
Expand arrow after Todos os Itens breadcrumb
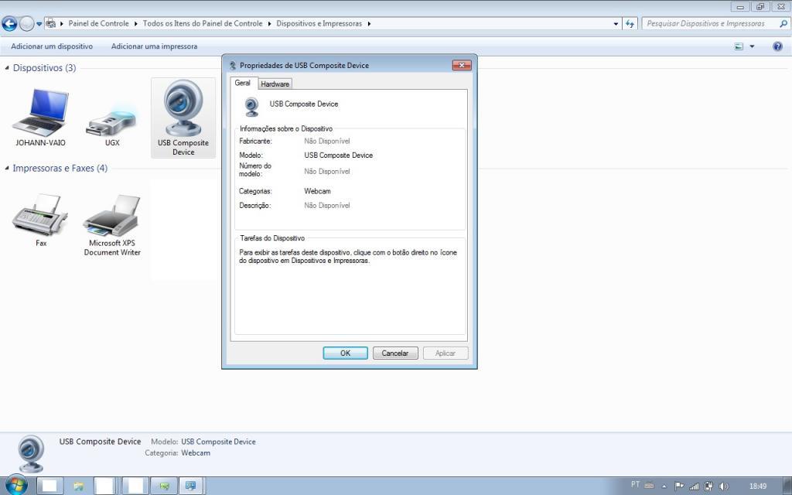coord(269,24)
